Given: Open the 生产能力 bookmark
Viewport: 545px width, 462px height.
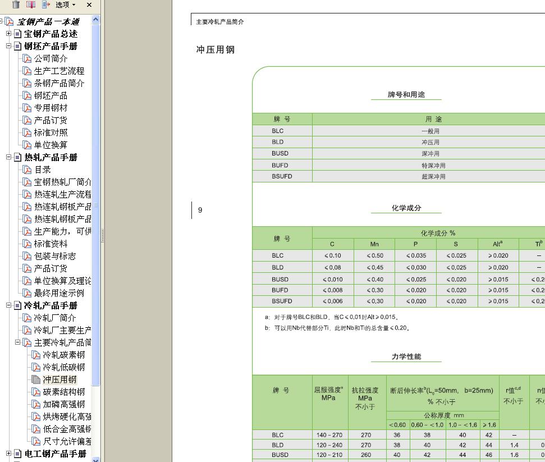Looking at the screenshot, I should point(62,231).
